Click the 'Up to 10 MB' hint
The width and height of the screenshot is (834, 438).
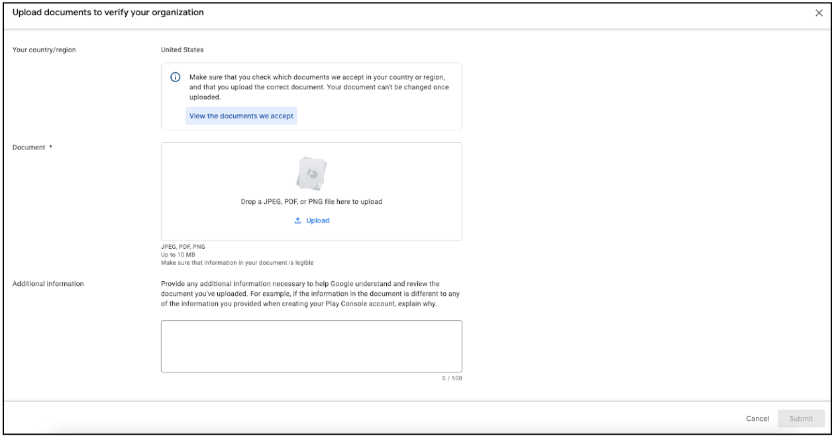click(178, 255)
